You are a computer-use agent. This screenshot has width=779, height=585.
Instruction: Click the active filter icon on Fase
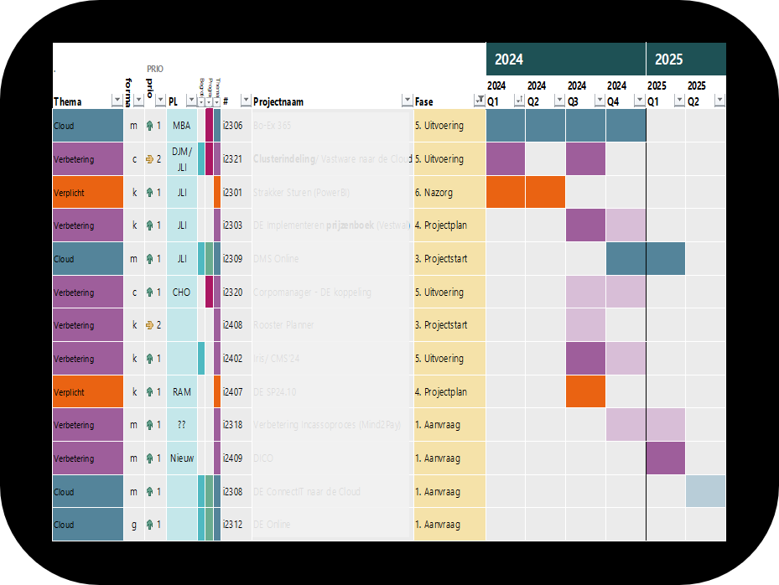pos(479,101)
